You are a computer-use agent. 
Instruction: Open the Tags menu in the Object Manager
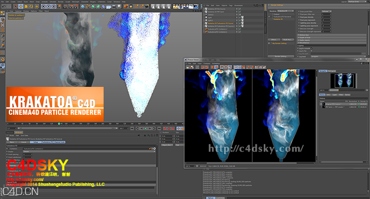tap(231, 5)
